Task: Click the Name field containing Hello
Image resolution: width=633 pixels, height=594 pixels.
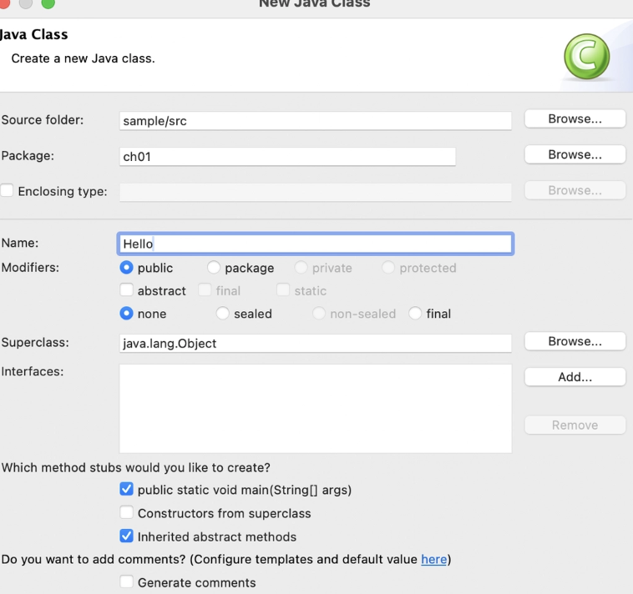Action: (316, 244)
